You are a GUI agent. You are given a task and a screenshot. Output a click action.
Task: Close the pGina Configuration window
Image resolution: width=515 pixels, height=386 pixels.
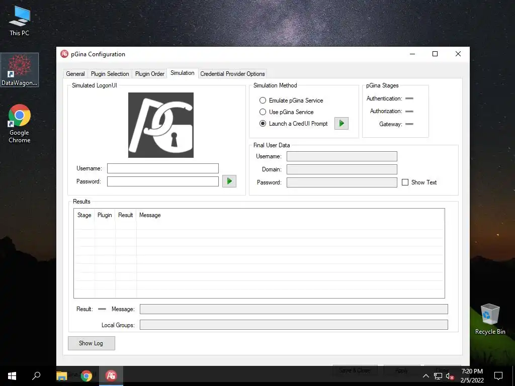coord(458,54)
